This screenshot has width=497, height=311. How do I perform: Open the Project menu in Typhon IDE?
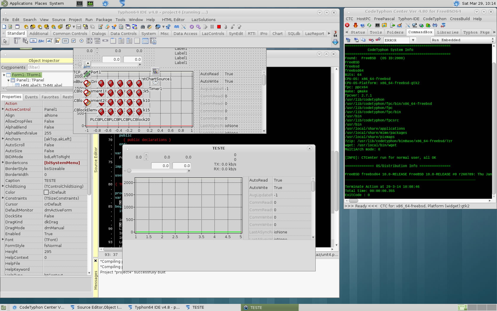pos(75,20)
